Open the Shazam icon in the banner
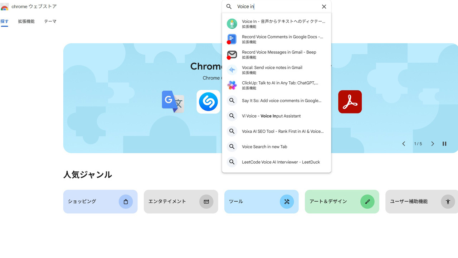The image size is (458, 258). (208, 102)
